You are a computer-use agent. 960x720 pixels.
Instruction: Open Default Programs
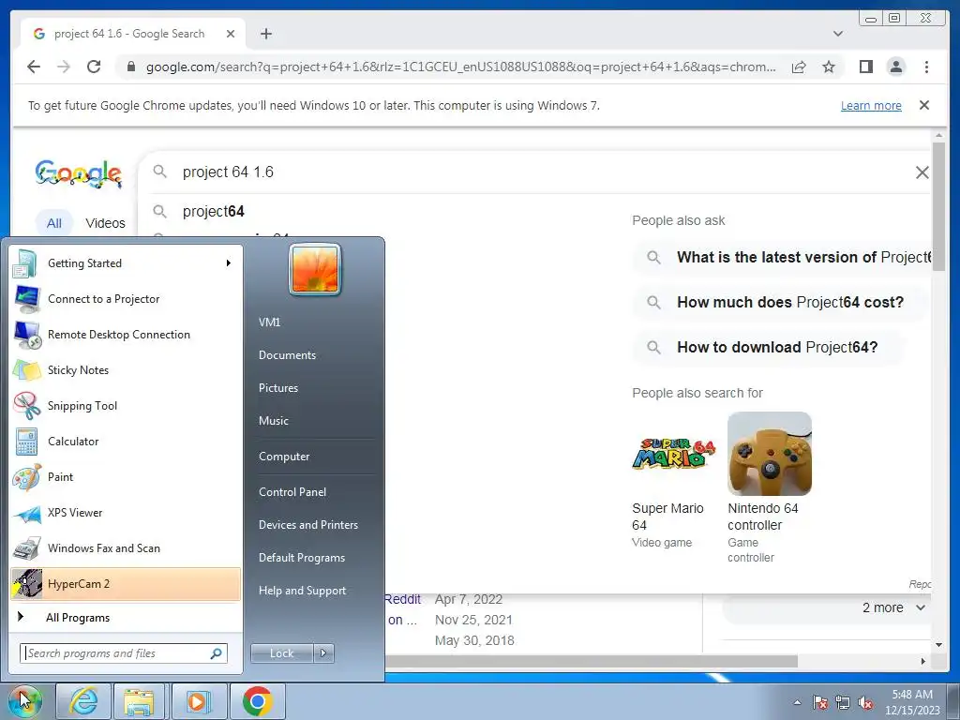pos(302,558)
